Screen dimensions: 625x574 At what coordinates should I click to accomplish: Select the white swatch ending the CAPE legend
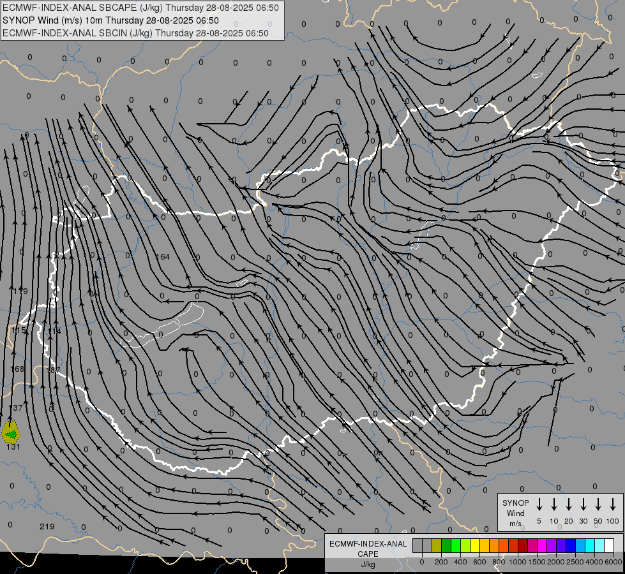[609, 545]
